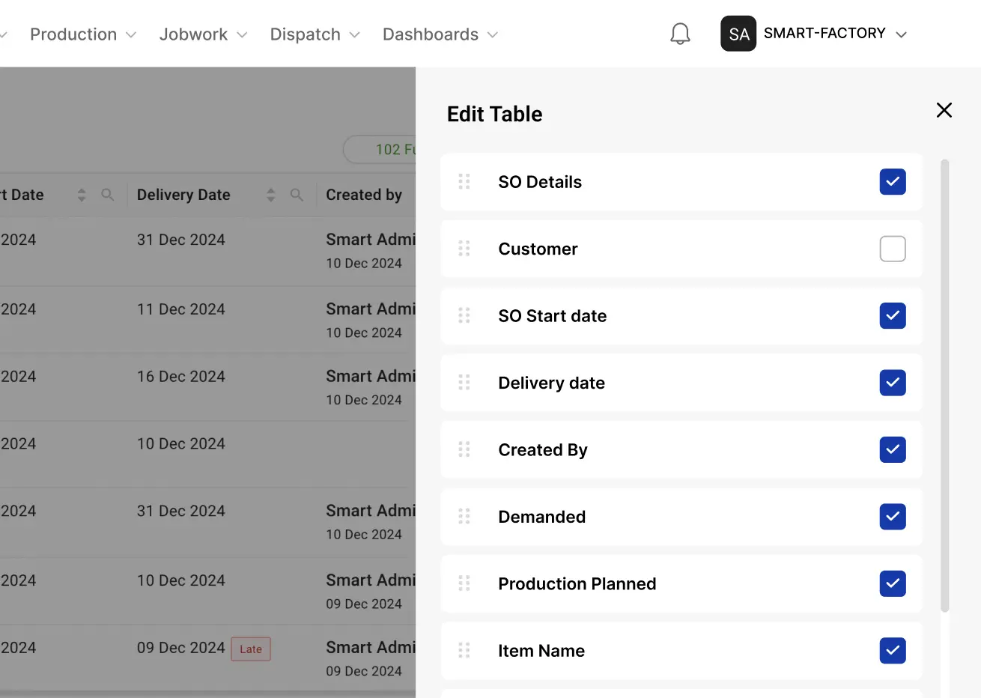Expand the SMART-FACTORY account dropdown
Viewport: 981px width, 698px height.
[901, 34]
